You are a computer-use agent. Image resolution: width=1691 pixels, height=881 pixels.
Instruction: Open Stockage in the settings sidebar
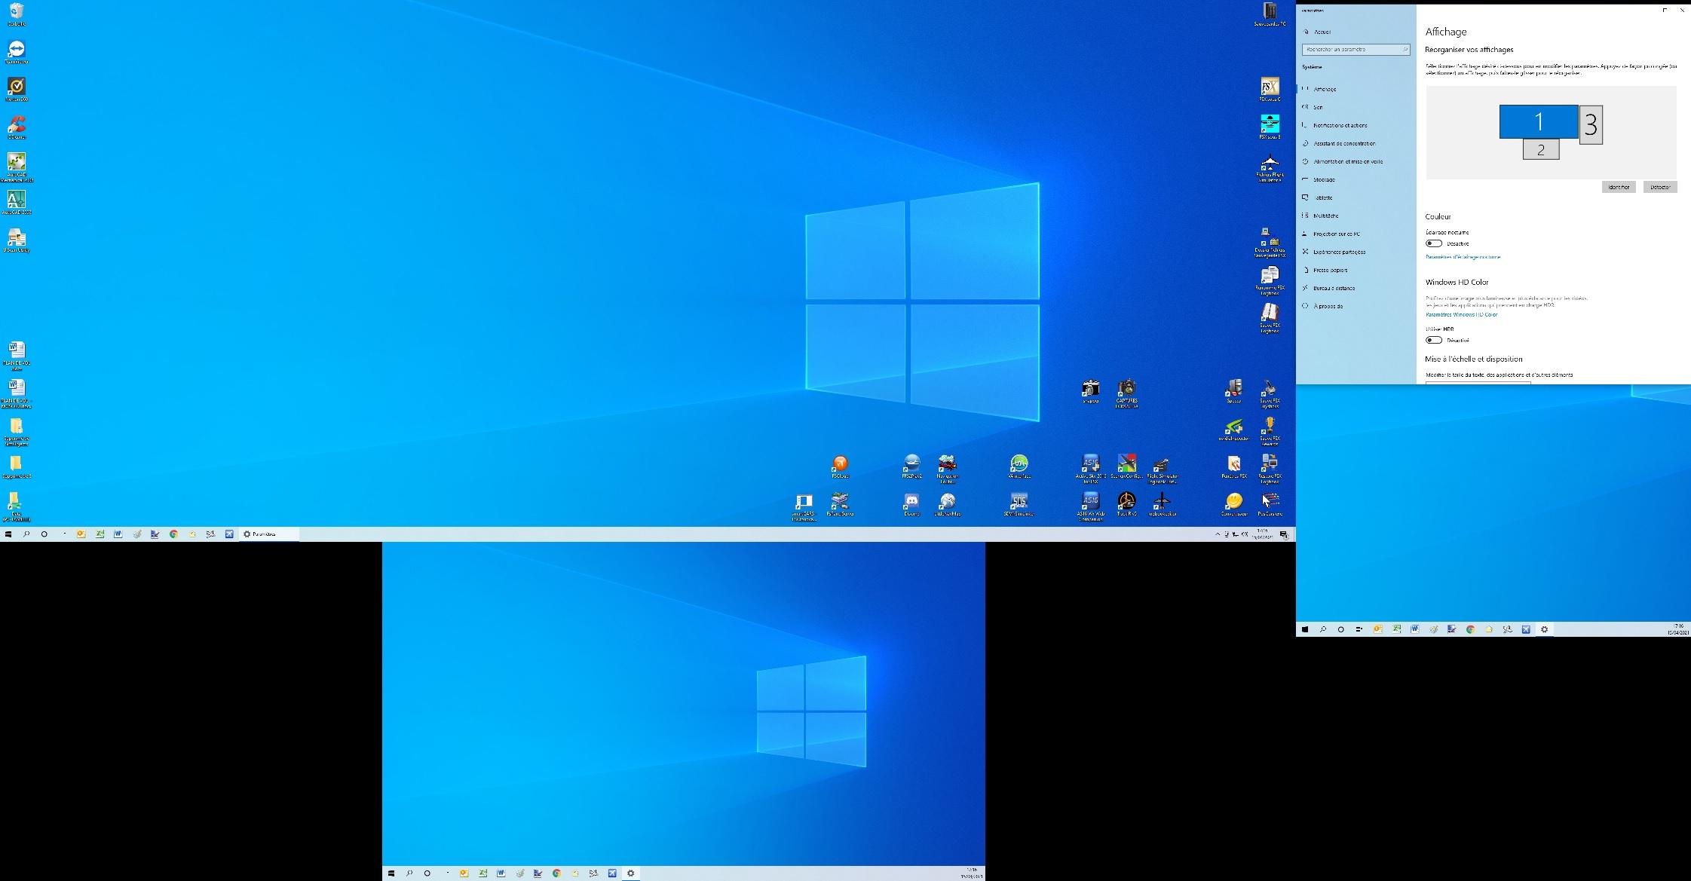tap(1324, 179)
